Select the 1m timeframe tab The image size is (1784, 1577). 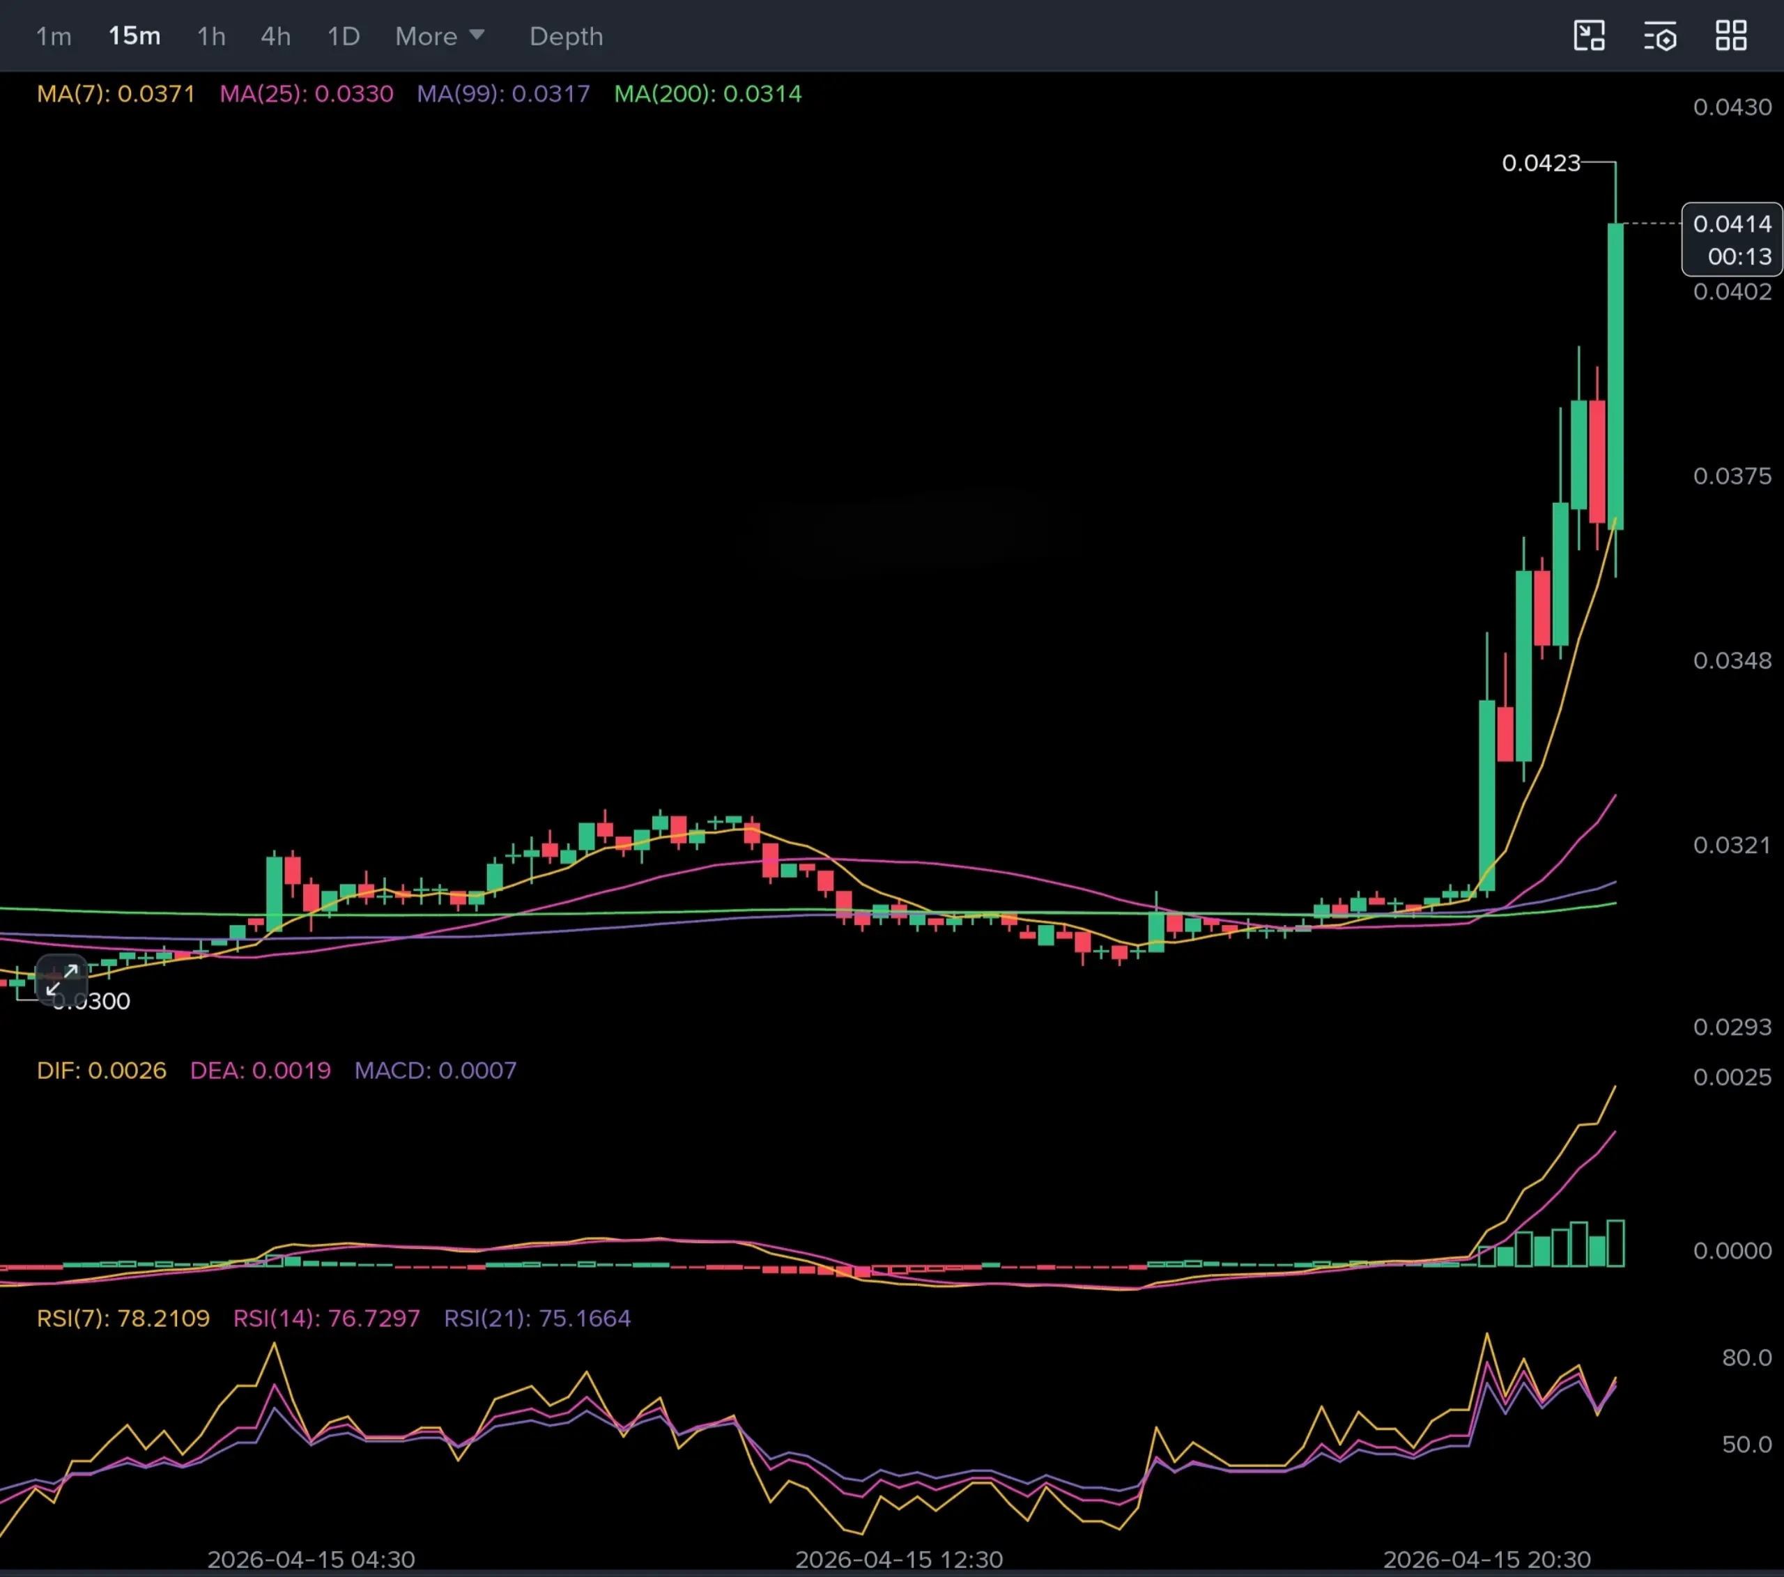(53, 37)
